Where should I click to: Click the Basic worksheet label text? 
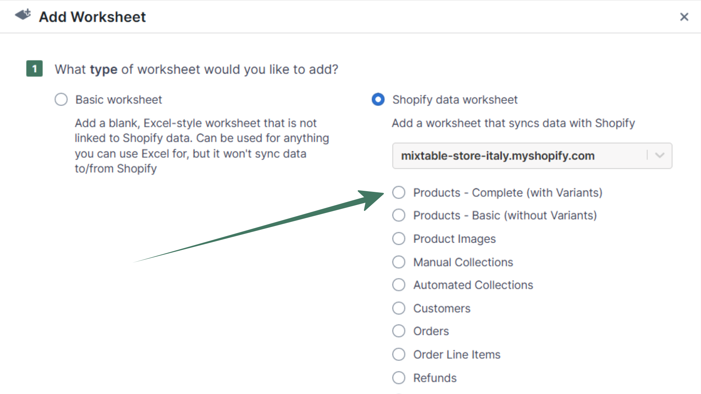click(x=119, y=100)
